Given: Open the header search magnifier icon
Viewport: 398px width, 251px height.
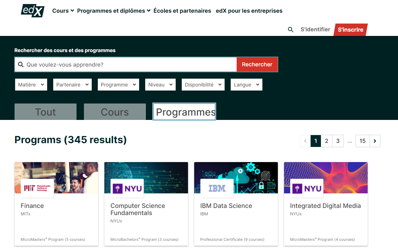Looking at the screenshot, I should coord(291,30).
